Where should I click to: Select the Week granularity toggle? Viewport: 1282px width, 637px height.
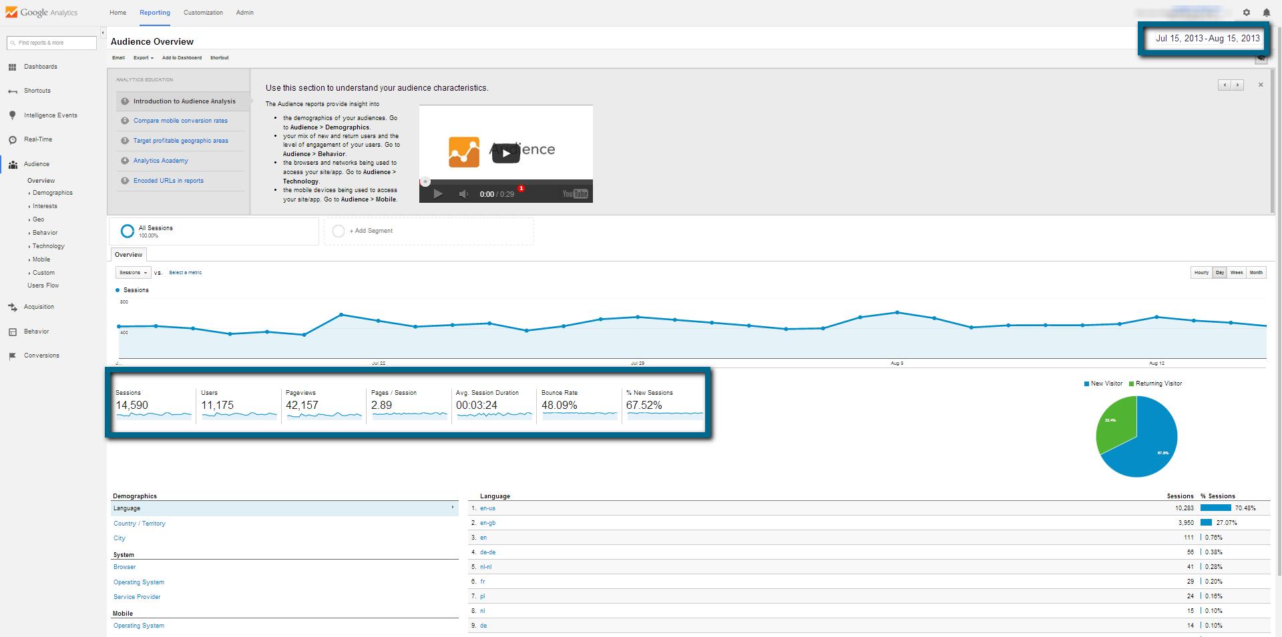click(x=1237, y=273)
